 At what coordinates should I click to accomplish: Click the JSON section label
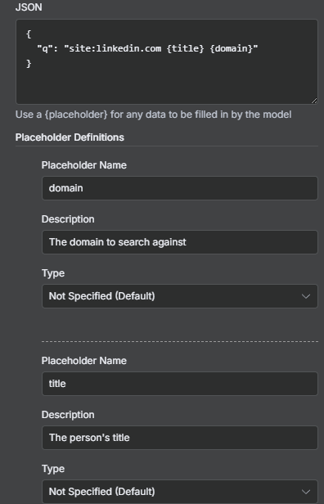coord(29,7)
